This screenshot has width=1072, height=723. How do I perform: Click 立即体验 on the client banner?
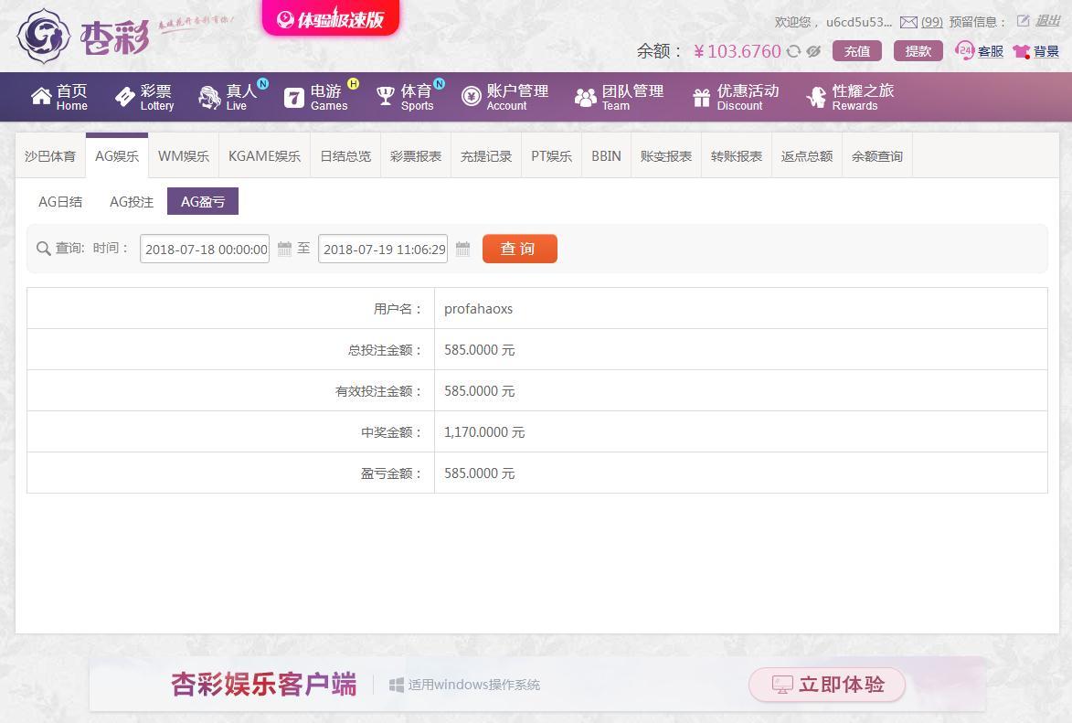click(x=827, y=685)
